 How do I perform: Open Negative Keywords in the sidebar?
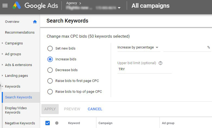point(20,123)
